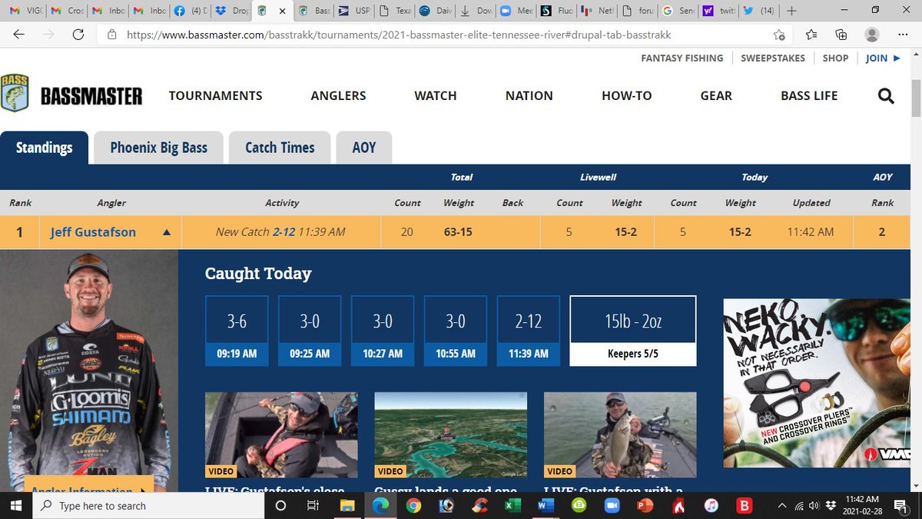Image resolution: width=922 pixels, height=519 pixels.
Task: Collapse the Jeff Gustafson angler row
Action: (167, 231)
